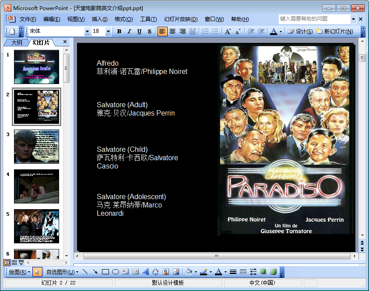This screenshot has height=291, width=369.
Task: Start slide show from current slide icon
Action: pos(21,263)
